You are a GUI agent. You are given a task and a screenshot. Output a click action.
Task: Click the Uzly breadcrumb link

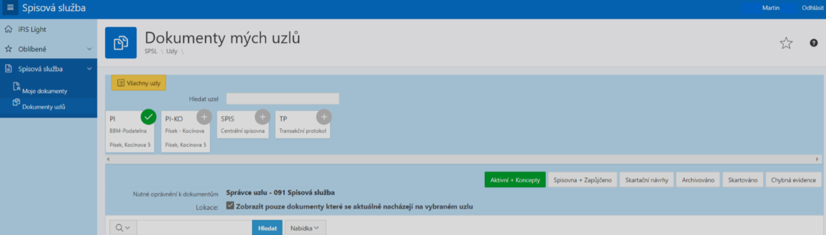(172, 52)
